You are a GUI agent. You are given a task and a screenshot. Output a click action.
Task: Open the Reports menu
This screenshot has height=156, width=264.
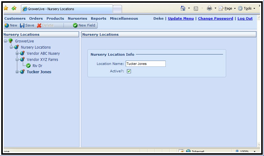[x=98, y=18]
